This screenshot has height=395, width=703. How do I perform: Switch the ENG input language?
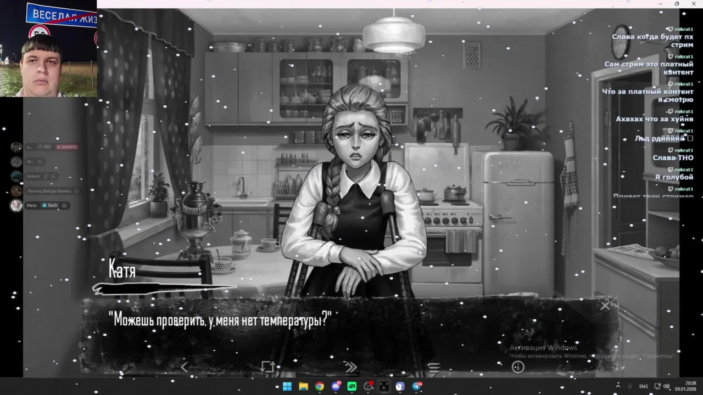[x=643, y=386]
